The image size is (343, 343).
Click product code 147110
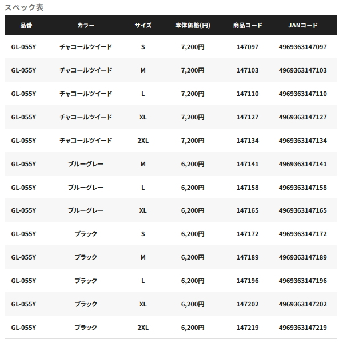[x=248, y=94]
